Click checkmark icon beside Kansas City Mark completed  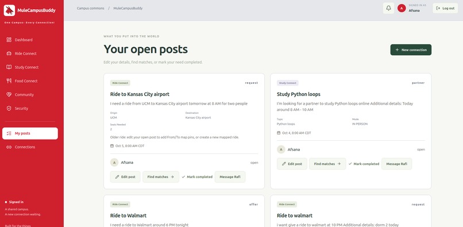tap(183, 177)
